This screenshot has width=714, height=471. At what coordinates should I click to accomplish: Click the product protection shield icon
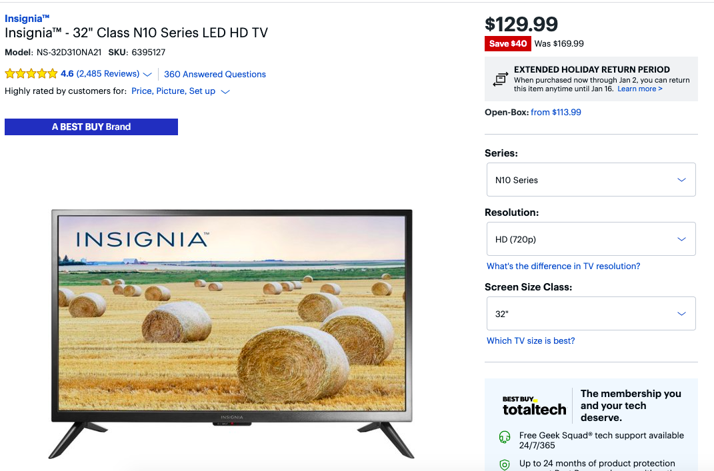505,464
